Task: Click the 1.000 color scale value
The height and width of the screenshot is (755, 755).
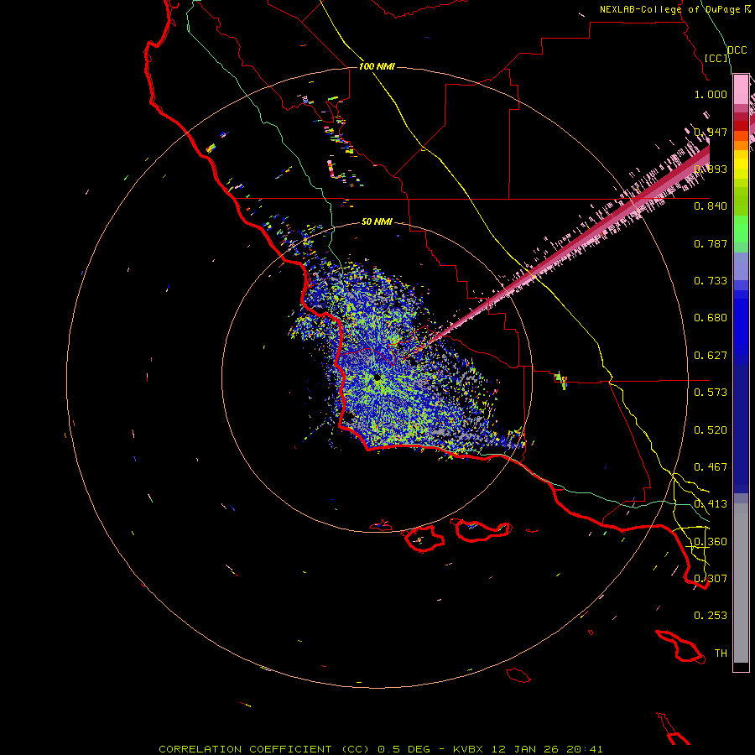Action: pos(711,94)
